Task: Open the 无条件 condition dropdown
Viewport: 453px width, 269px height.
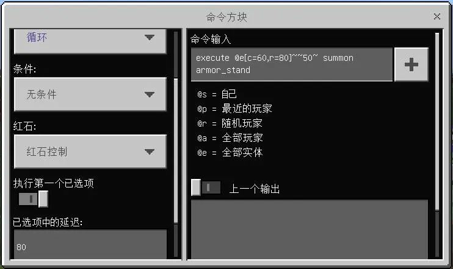Action: click(x=90, y=94)
